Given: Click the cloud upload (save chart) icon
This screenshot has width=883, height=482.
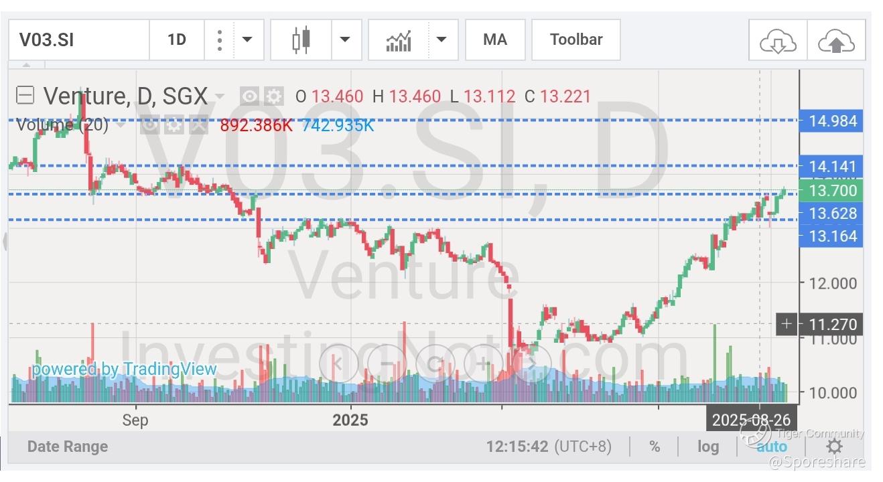Looking at the screenshot, I should click(836, 42).
